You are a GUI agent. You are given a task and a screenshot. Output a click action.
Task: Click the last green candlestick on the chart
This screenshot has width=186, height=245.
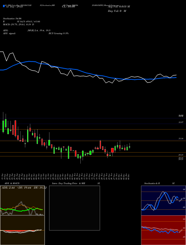129,147
